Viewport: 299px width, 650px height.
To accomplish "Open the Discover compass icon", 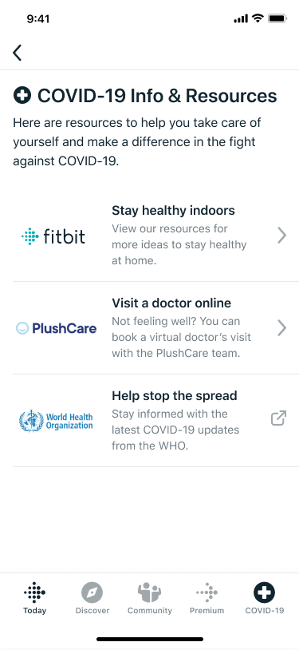I will [x=92, y=593].
